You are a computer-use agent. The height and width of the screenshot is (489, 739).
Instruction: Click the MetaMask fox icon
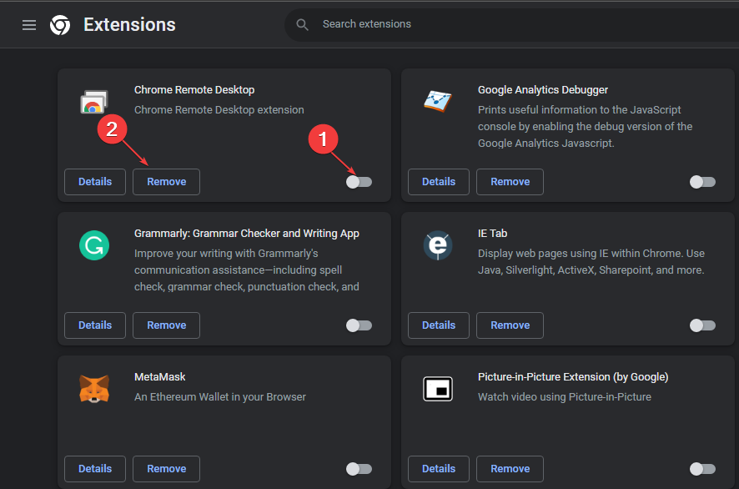(93, 389)
